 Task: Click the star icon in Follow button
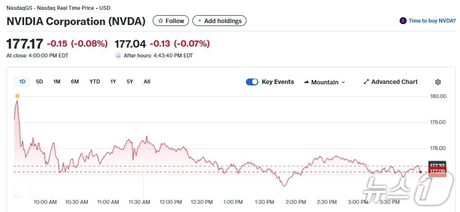[160, 21]
